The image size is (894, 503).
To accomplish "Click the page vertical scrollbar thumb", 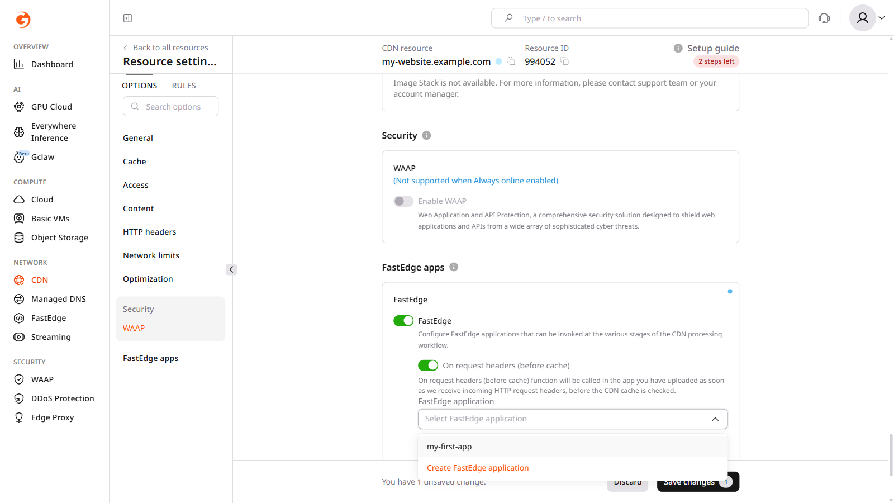I will click(x=891, y=455).
